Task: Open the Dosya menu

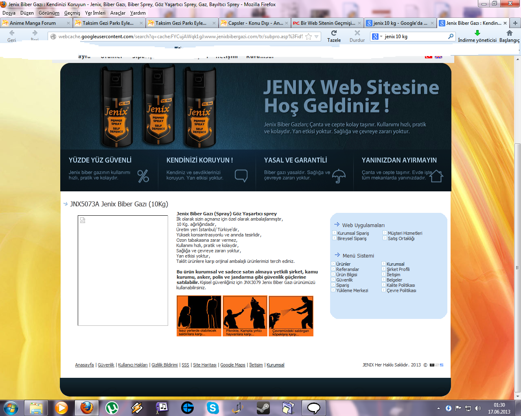Action: (9, 13)
